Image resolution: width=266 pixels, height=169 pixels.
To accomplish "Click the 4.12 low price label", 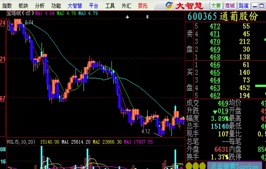I will click(146, 131).
